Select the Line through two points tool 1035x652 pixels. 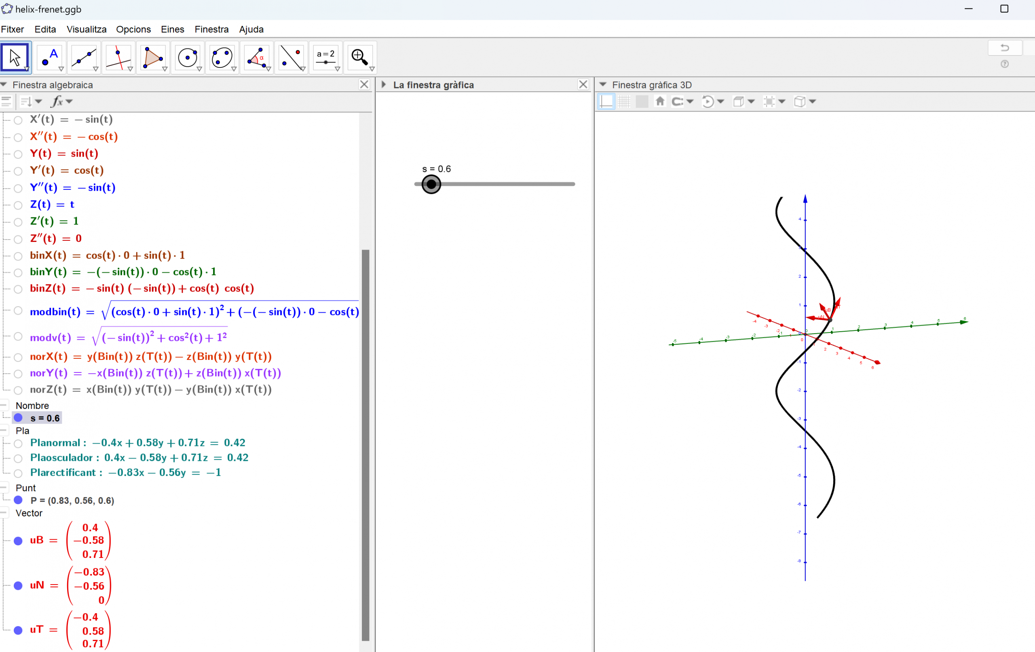click(x=84, y=57)
